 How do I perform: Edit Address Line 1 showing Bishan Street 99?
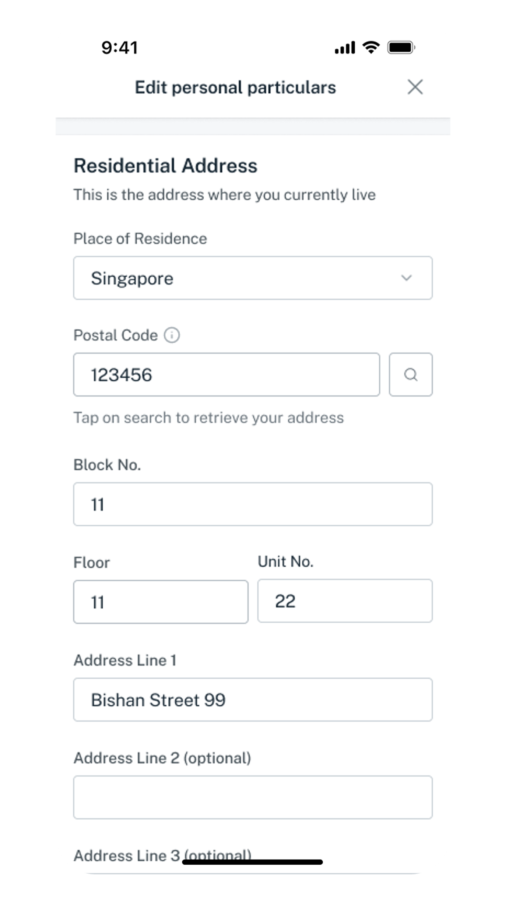(x=253, y=699)
